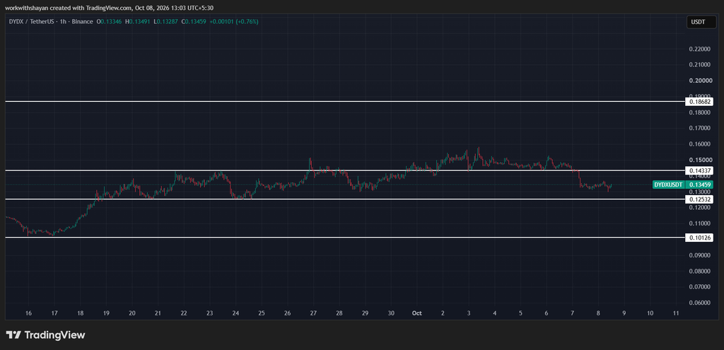Click the open value O0.13346 in header

pyautogui.click(x=109, y=21)
